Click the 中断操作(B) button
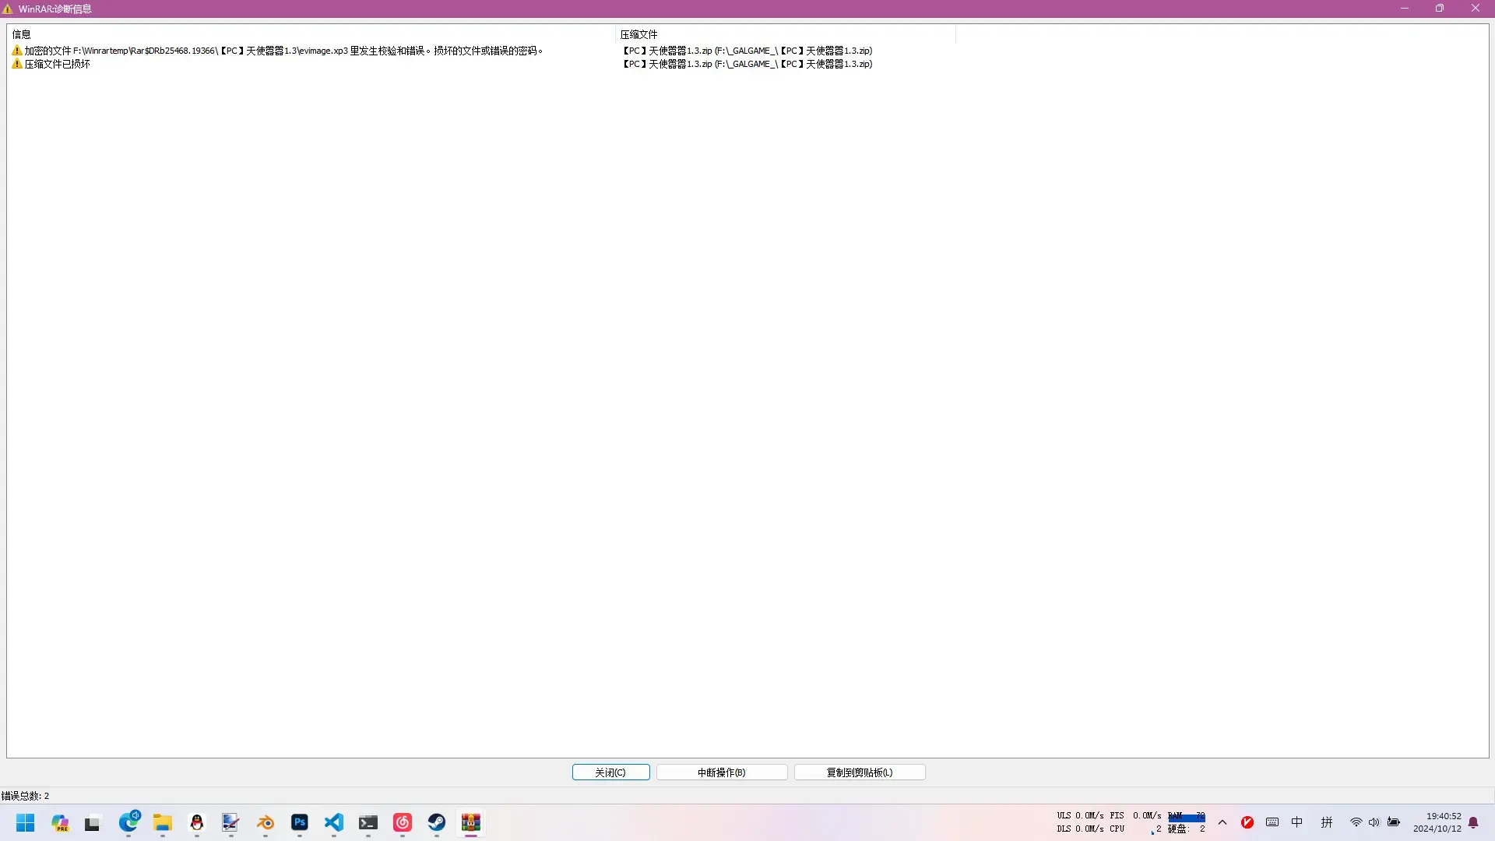 [722, 772]
